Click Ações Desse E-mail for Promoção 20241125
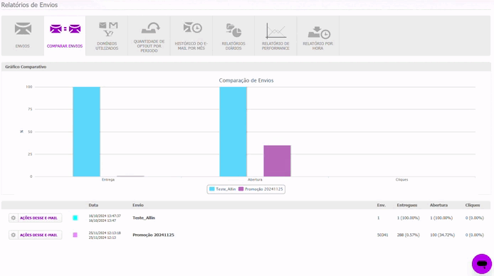The height and width of the screenshot is (276, 494). [38, 235]
